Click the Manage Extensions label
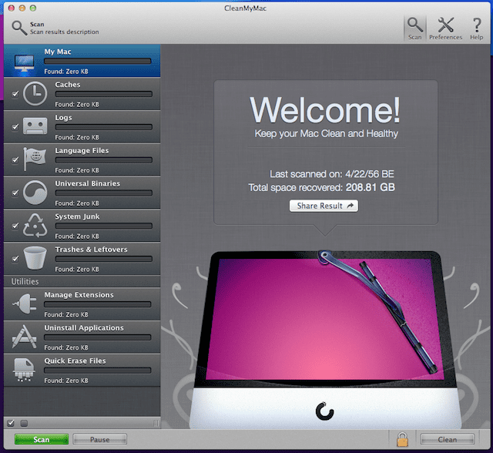Image resolution: width=493 pixels, height=453 pixels. click(79, 295)
